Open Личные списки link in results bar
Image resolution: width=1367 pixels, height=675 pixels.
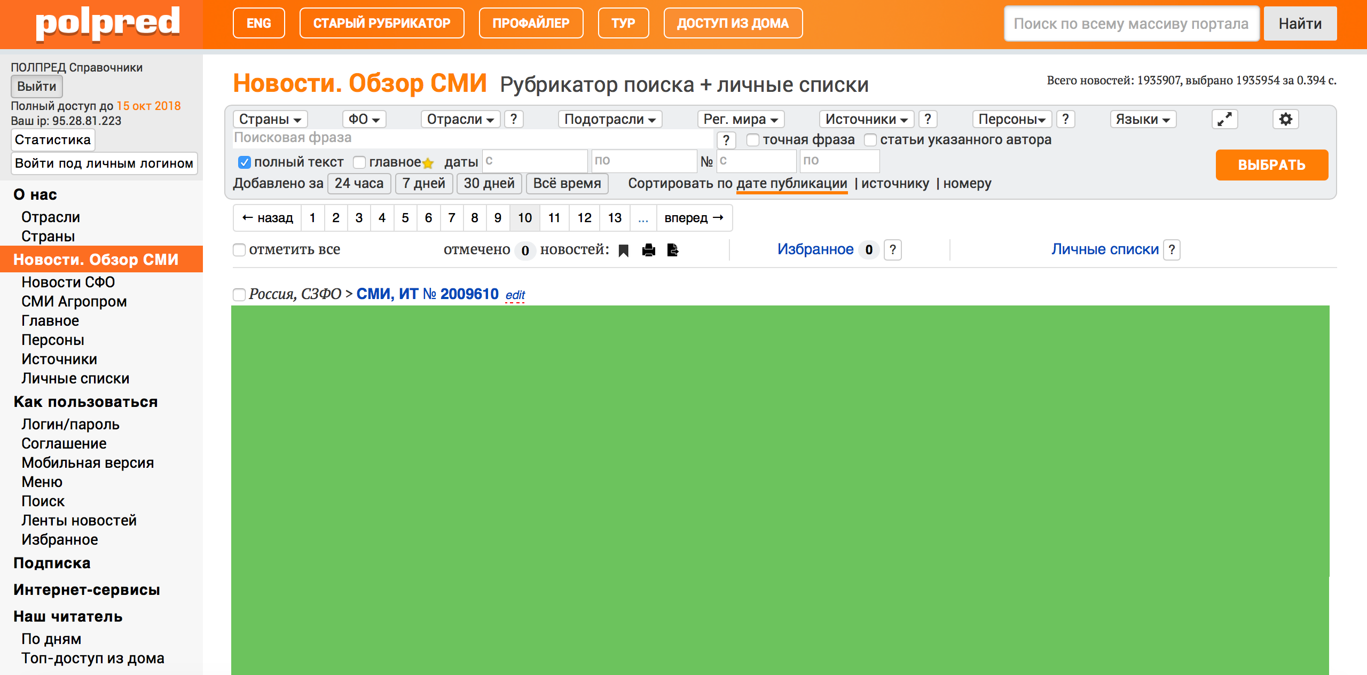[1105, 249]
